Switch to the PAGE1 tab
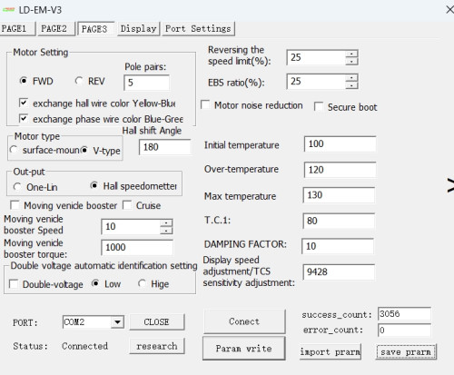This screenshot has width=454, height=375. pyautogui.click(x=17, y=29)
